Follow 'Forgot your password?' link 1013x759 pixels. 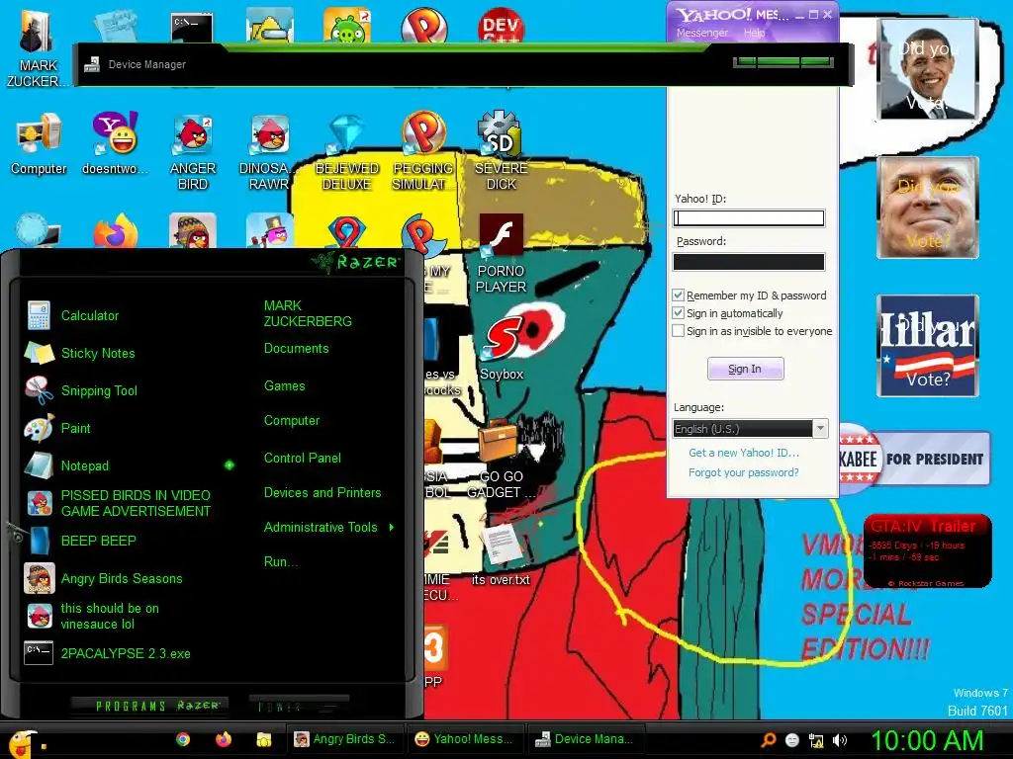(744, 472)
